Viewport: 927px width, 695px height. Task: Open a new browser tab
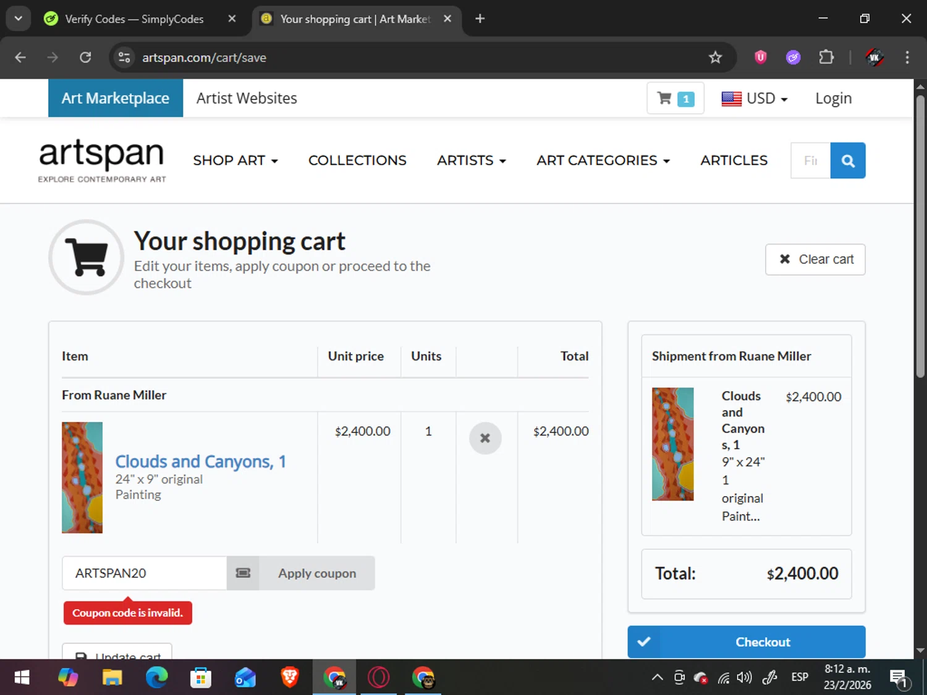pos(480,19)
